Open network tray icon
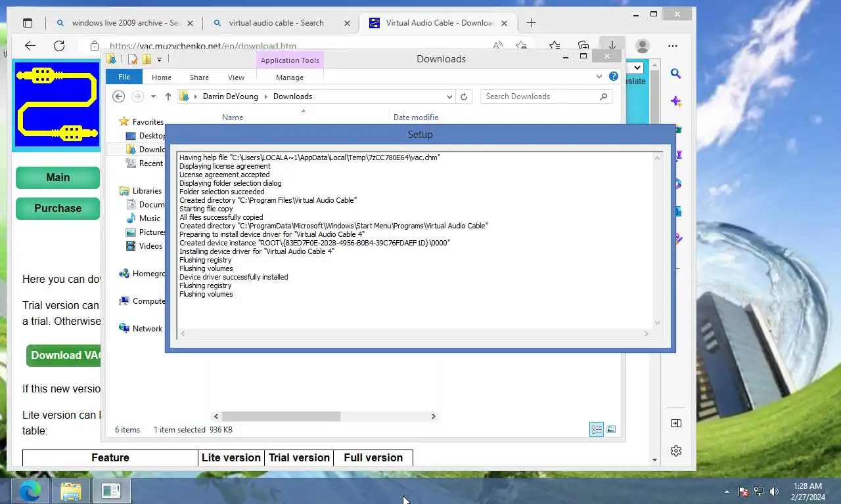The image size is (841, 504). 758,492
